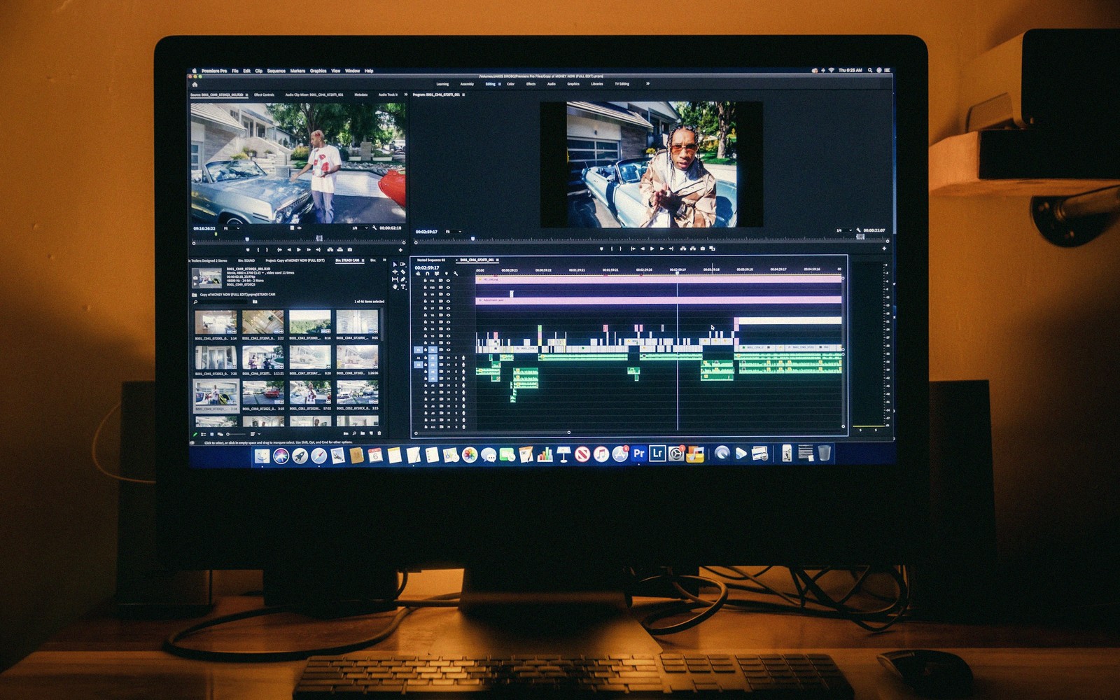Select the Adjustment Layer clip in the timeline
The width and height of the screenshot is (1120, 700).
tap(659, 300)
